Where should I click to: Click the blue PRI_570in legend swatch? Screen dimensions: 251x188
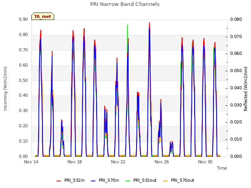click(x=93, y=181)
